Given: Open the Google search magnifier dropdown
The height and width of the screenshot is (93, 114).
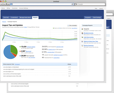Looking at the screenshot, I should click(76, 4).
